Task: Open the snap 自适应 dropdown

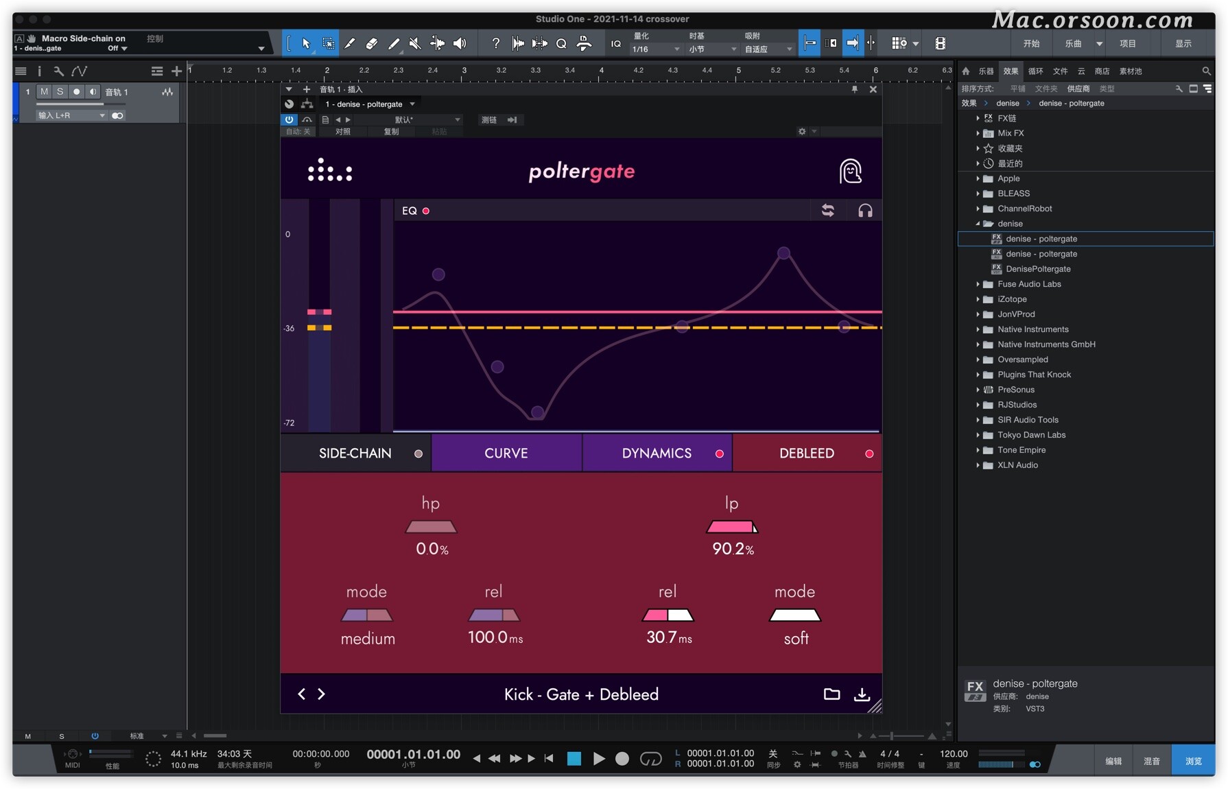Action: [x=768, y=49]
